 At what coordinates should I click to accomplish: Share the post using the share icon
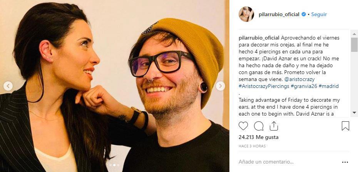tap(274, 126)
